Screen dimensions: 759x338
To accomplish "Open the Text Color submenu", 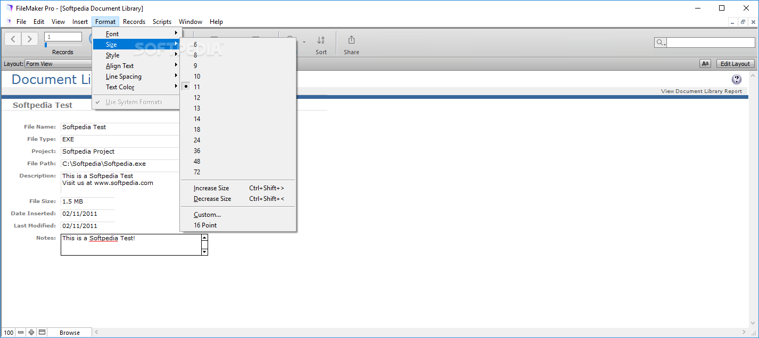I will tap(137, 87).
